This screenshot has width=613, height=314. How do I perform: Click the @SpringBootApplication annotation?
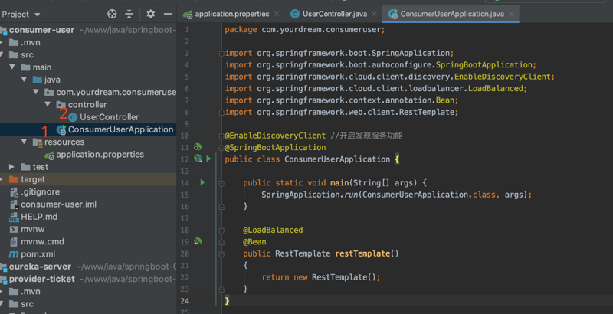(x=275, y=147)
